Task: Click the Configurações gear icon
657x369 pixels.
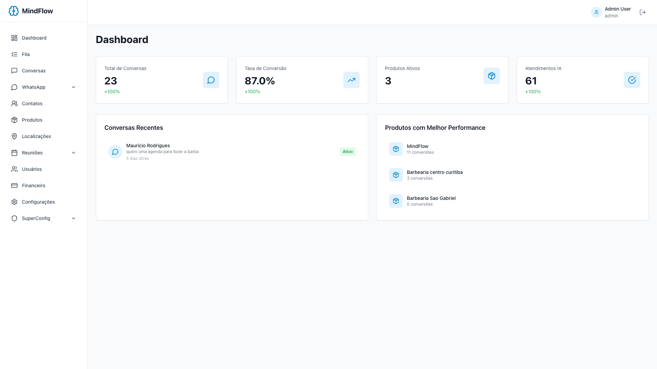Action: [x=14, y=202]
